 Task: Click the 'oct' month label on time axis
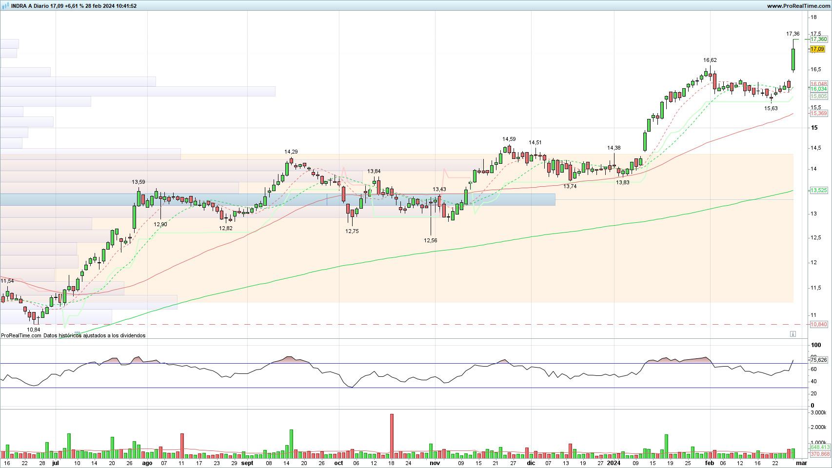pyautogui.click(x=338, y=463)
